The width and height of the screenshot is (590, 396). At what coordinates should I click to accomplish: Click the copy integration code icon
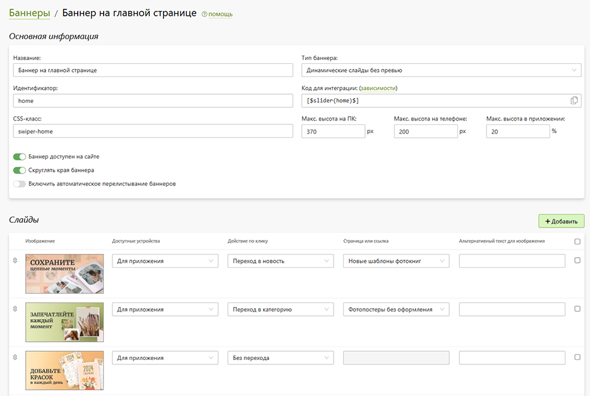point(574,100)
